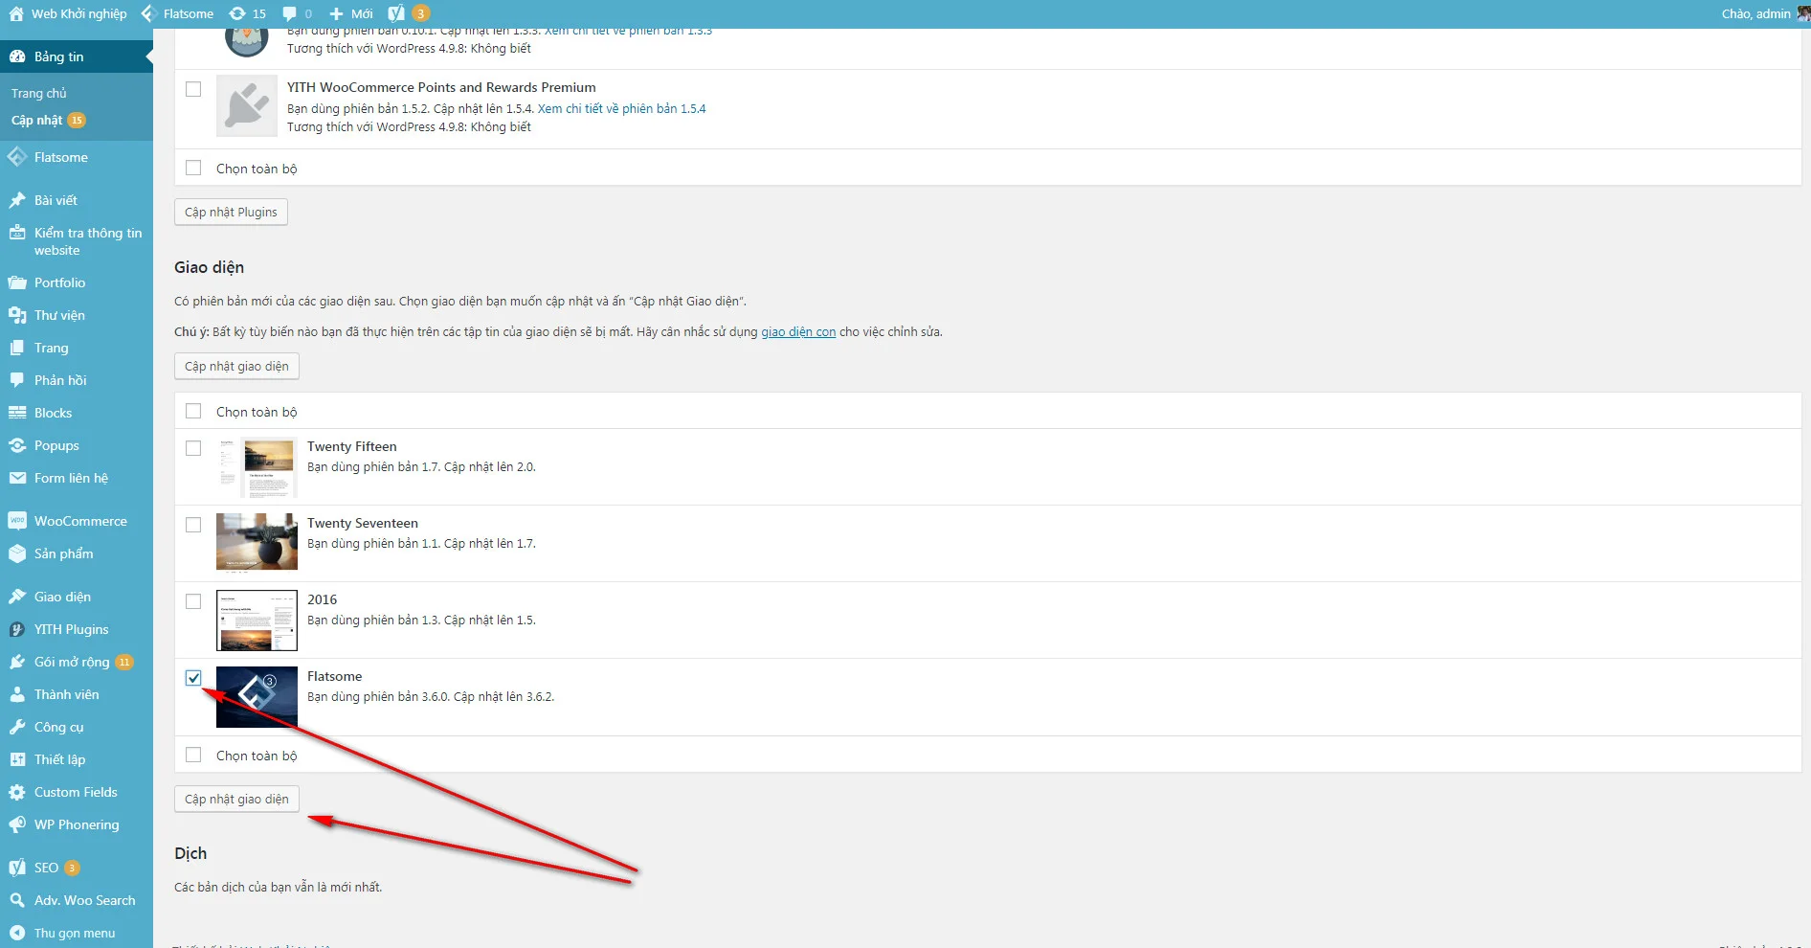This screenshot has width=1811, height=948.
Task: Click the Blocks icon in sidebar
Action: click(17, 413)
